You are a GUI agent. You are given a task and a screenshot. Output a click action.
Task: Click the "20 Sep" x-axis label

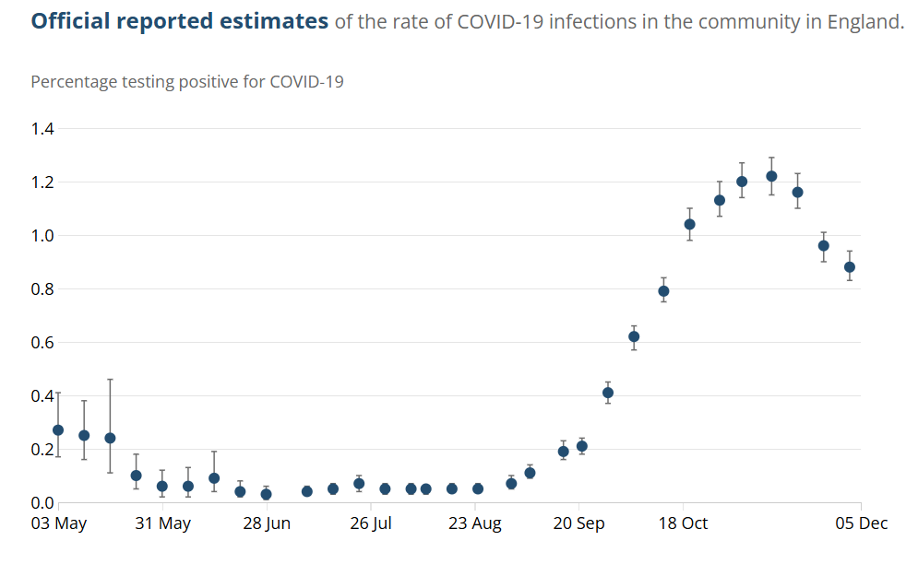578,523
